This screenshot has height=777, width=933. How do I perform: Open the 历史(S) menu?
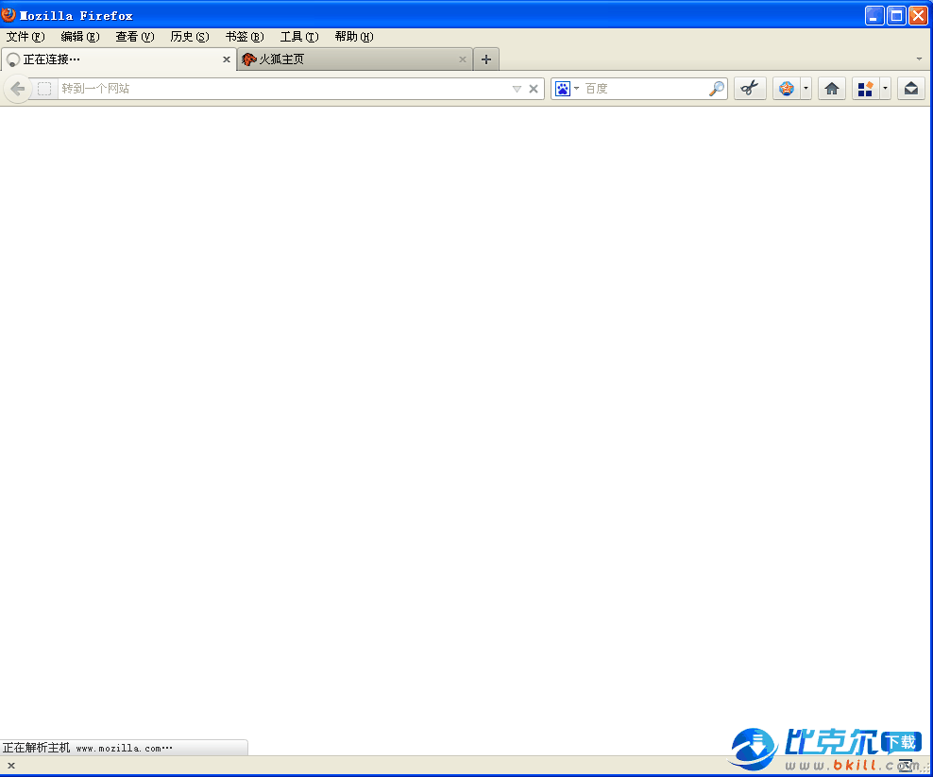[190, 37]
